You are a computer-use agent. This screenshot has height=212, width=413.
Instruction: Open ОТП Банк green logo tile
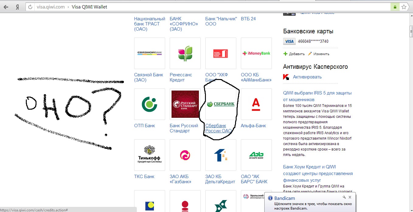click(150, 104)
